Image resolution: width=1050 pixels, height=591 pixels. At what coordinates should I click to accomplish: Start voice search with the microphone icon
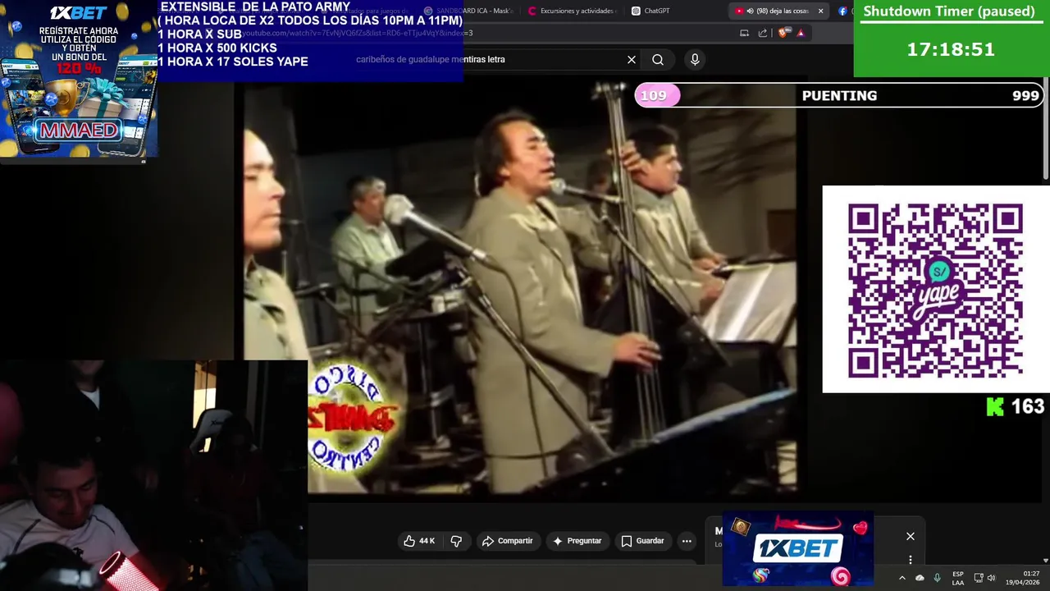click(x=695, y=59)
